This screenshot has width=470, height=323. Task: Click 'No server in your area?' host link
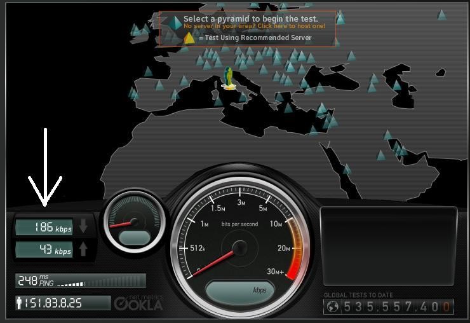click(254, 26)
